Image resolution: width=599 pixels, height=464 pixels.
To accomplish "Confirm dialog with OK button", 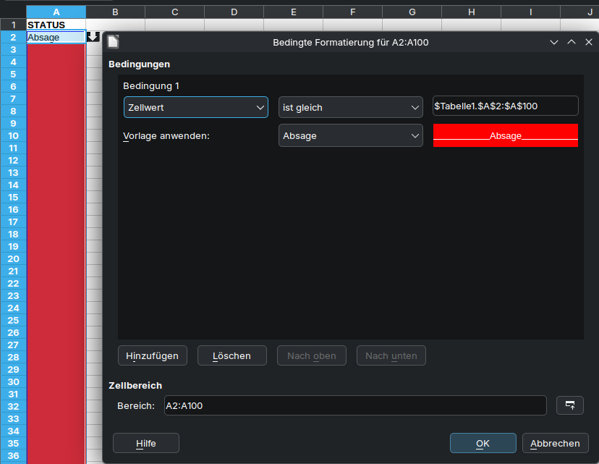I will 483,443.
